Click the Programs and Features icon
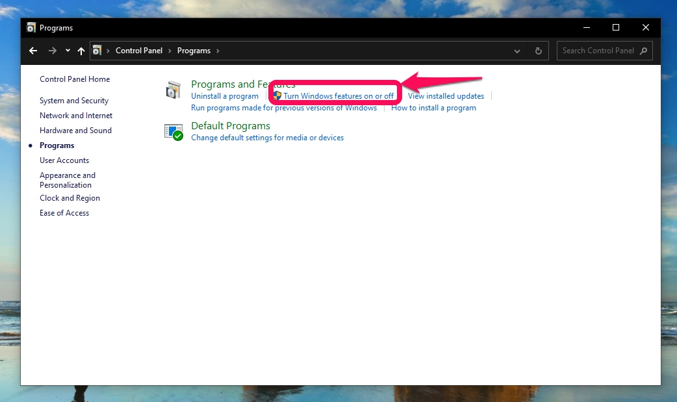The width and height of the screenshot is (677, 402). click(173, 90)
